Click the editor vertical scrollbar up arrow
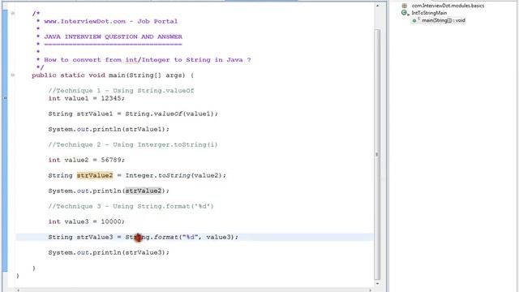 click(x=377, y=6)
